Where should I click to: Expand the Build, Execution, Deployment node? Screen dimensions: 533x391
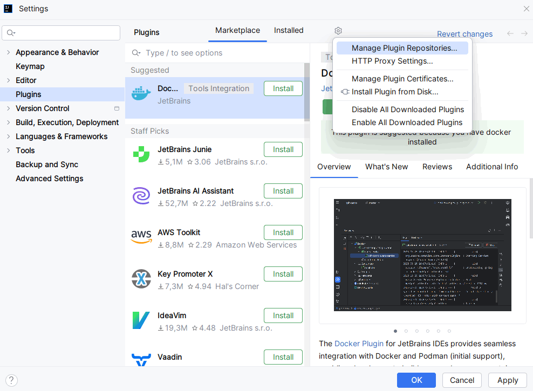pos(8,122)
